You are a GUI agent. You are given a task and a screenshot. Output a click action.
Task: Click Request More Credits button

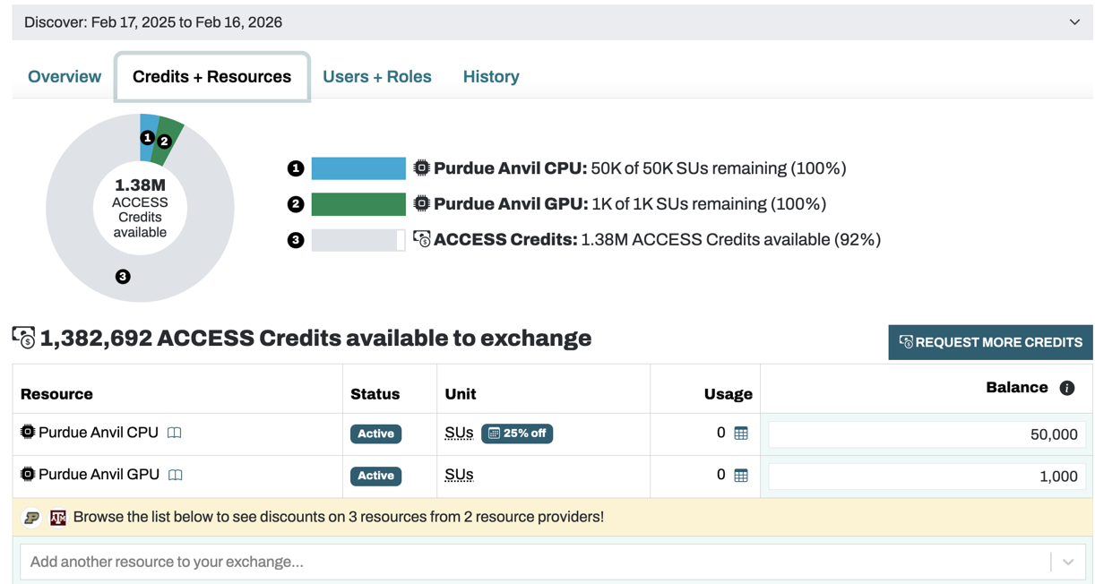point(990,342)
